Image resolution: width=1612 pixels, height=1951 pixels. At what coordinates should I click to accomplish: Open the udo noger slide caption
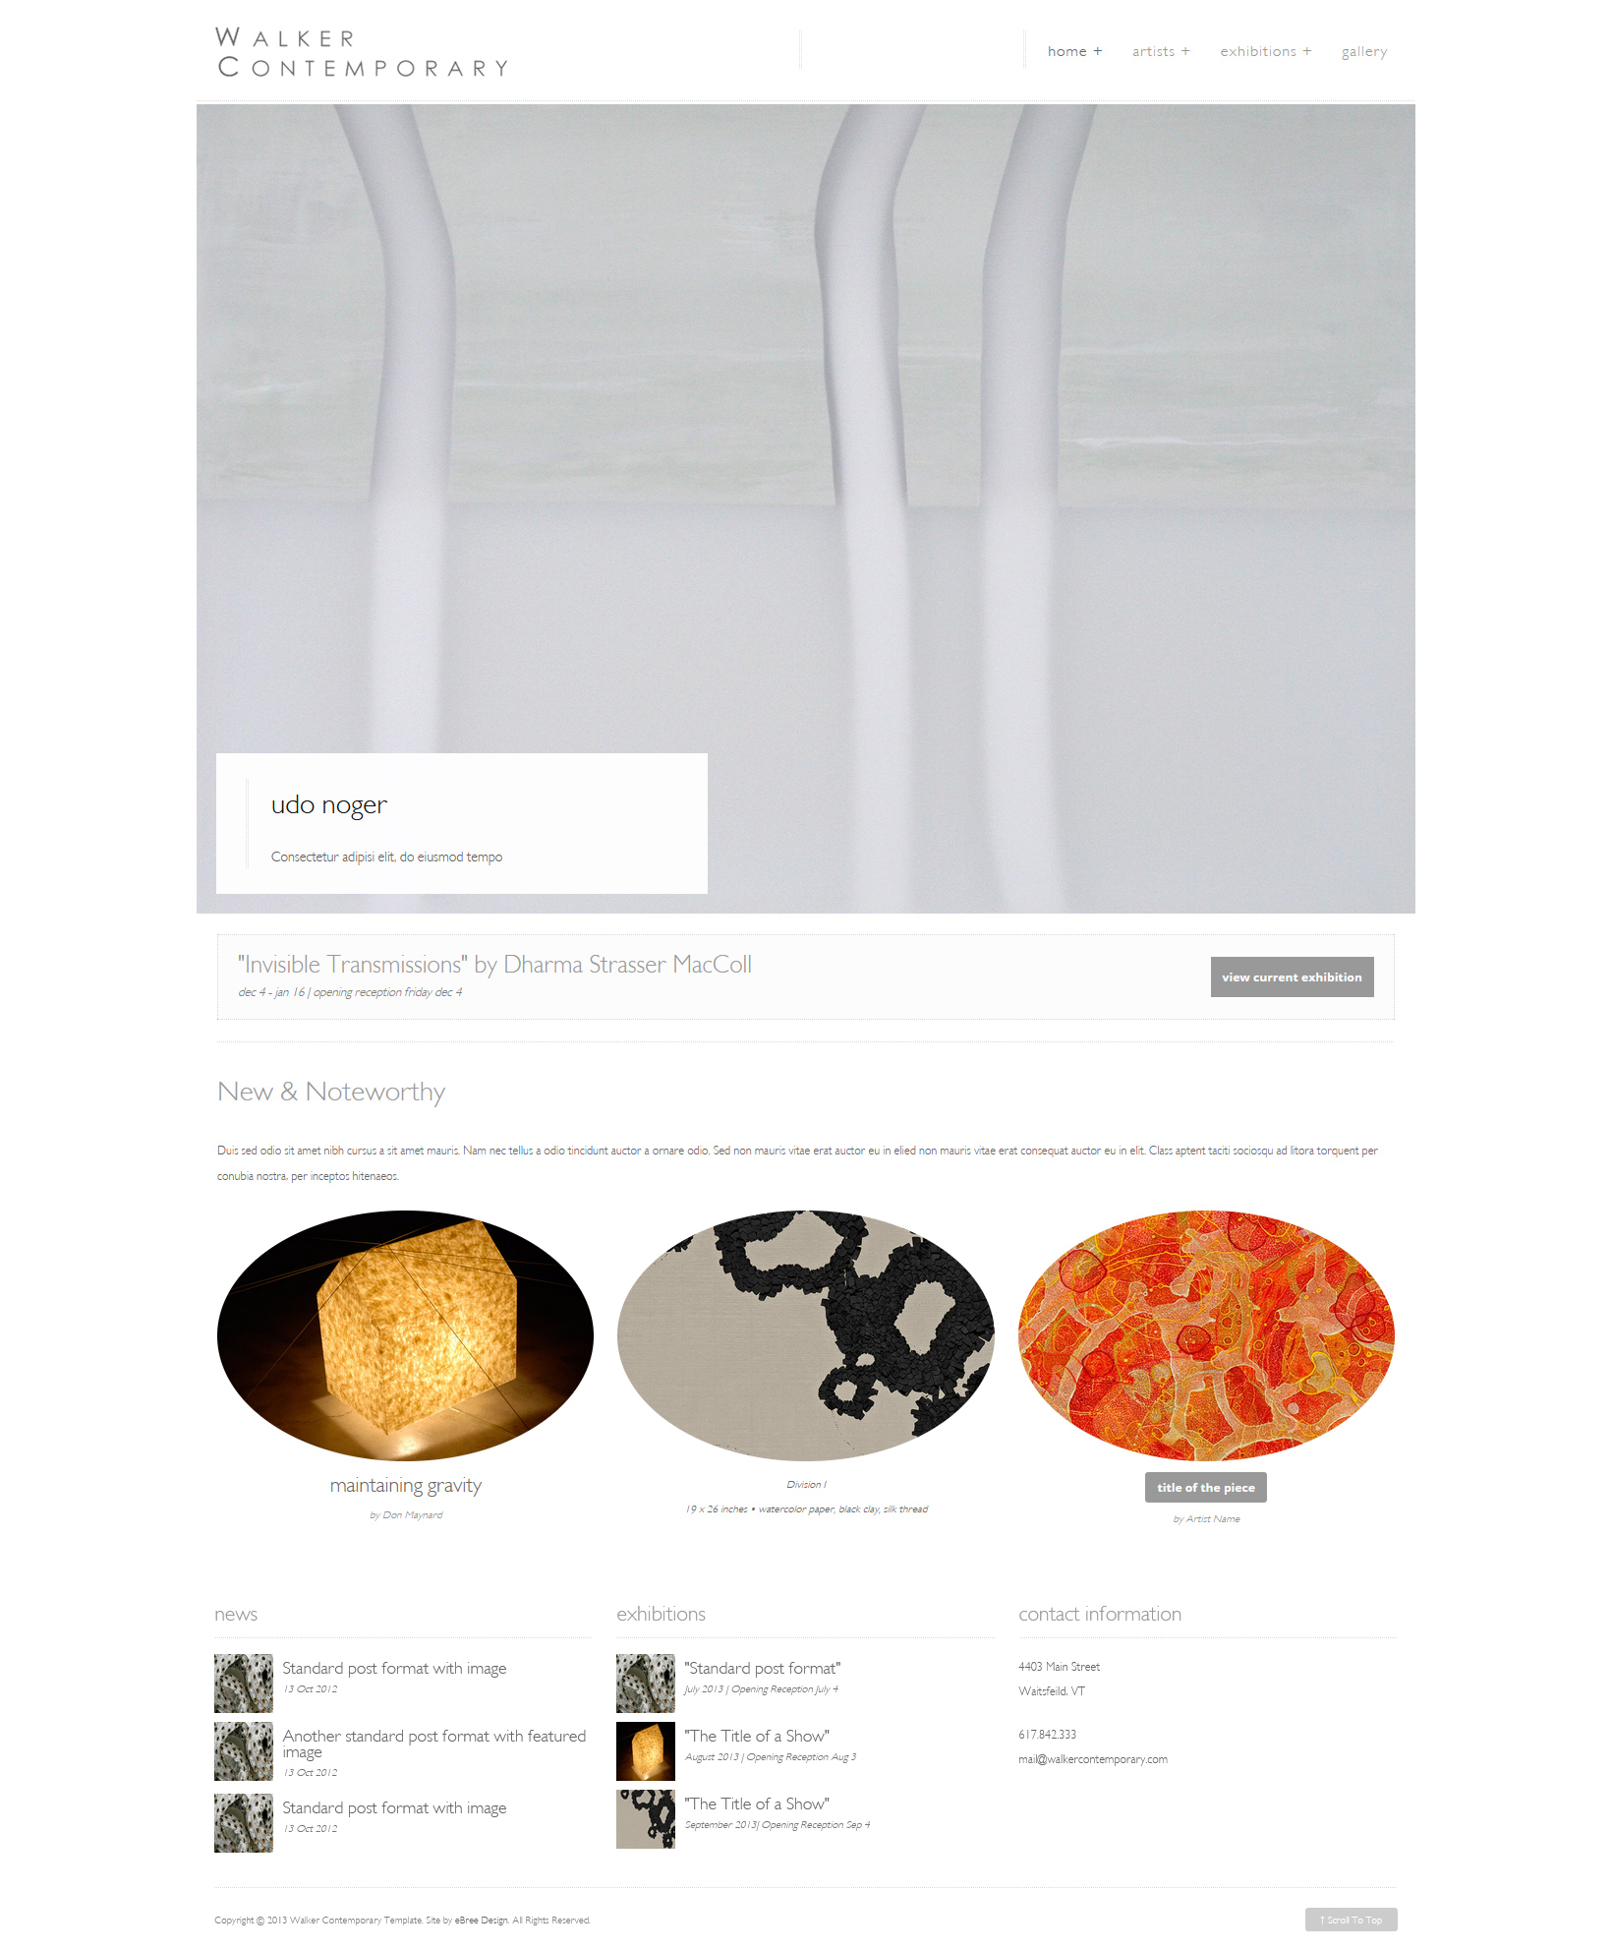tap(329, 804)
